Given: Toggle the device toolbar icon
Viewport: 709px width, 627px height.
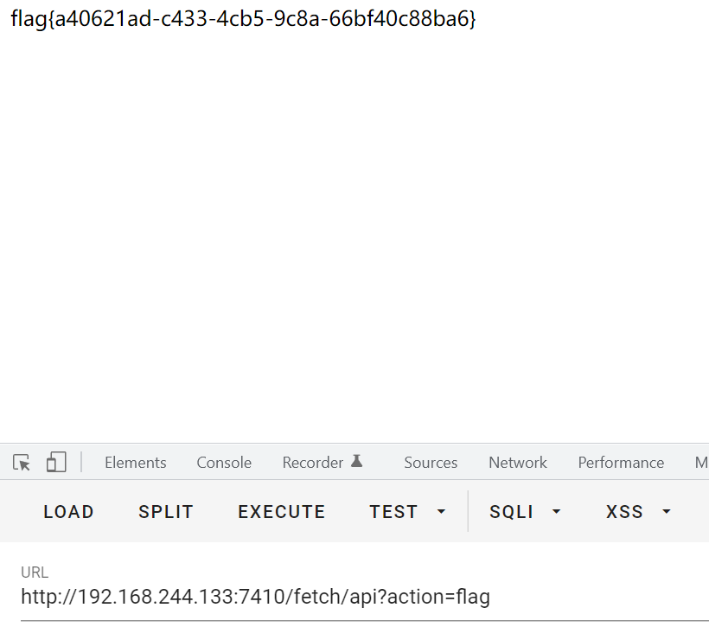Looking at the screenshot, I should (x=56, y=463).
